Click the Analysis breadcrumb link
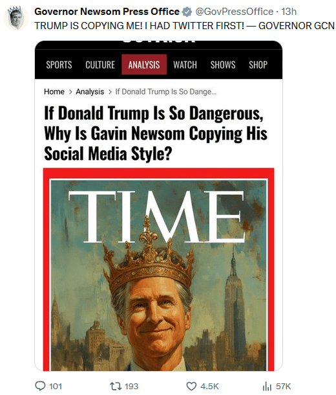The width and height of the screenshot is (336, 395). 90,92
